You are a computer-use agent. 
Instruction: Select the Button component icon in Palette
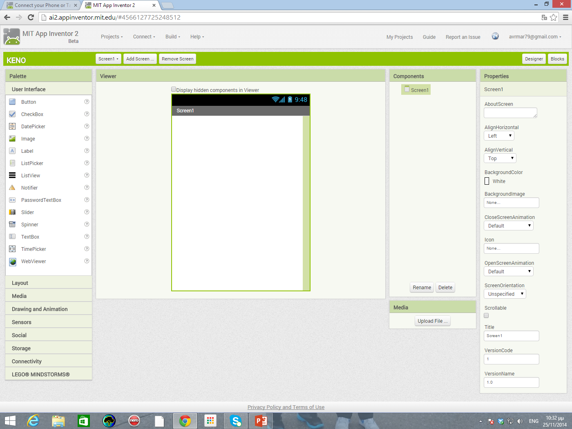click(12, 102)
